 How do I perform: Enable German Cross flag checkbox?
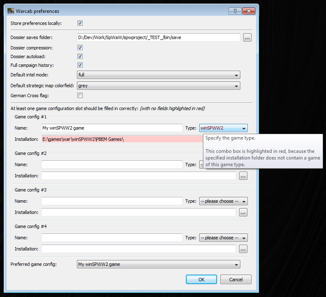click(80, 96)
